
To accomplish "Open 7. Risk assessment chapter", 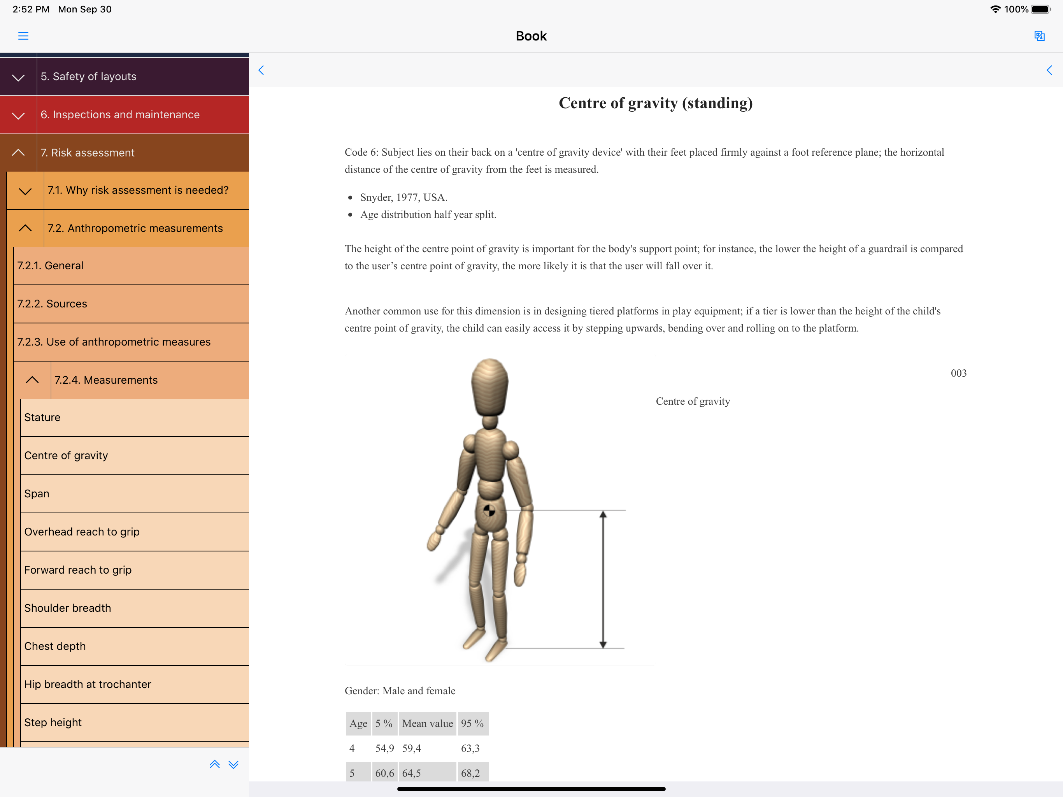I will tap(143, 153).
